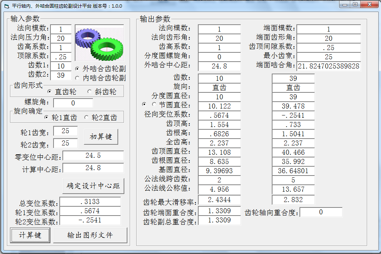This screenshot has height=254, width=381.
Task: Choose the 直齿轮 spur gear option
Action: tap(62, 92)
